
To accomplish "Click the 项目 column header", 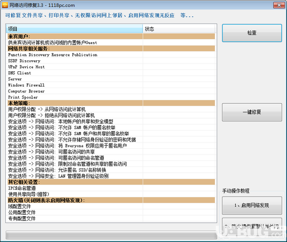I will tap(74, 29).
